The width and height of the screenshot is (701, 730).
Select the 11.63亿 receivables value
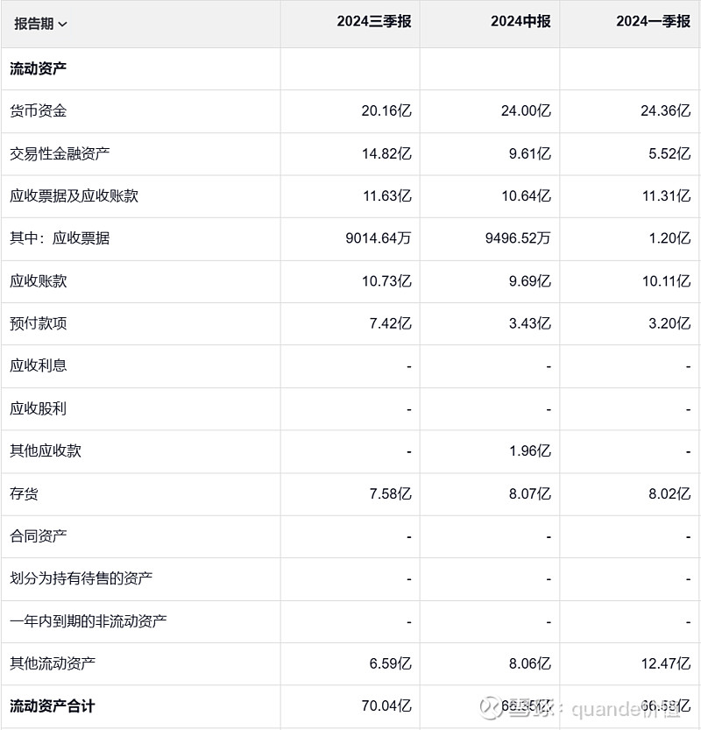[386, 196]
